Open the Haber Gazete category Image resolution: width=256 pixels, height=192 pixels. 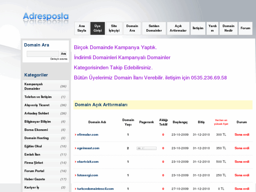(35, 179)
